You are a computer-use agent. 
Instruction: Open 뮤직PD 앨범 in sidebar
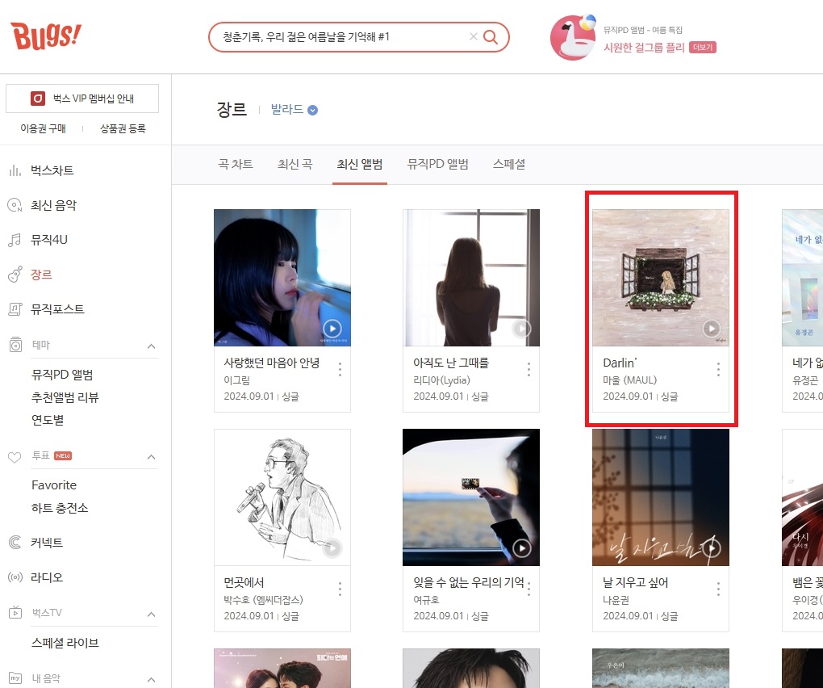tap(62, 375)
